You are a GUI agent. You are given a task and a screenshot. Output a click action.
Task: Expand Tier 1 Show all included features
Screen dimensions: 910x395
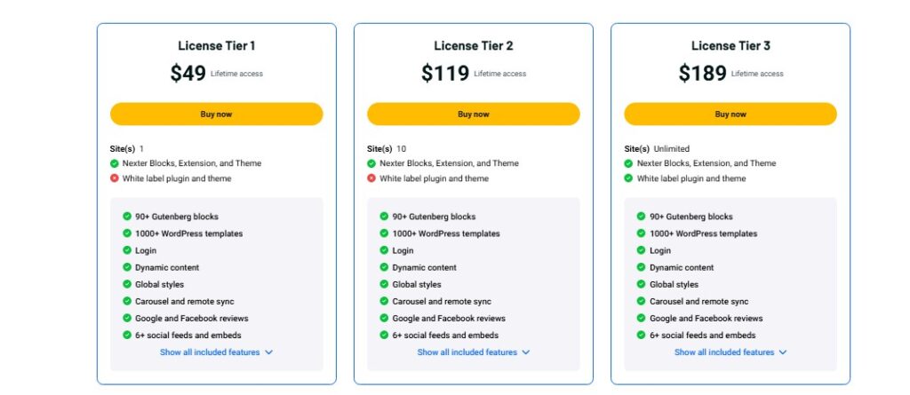pyautogui.click(x=216, y=352)
